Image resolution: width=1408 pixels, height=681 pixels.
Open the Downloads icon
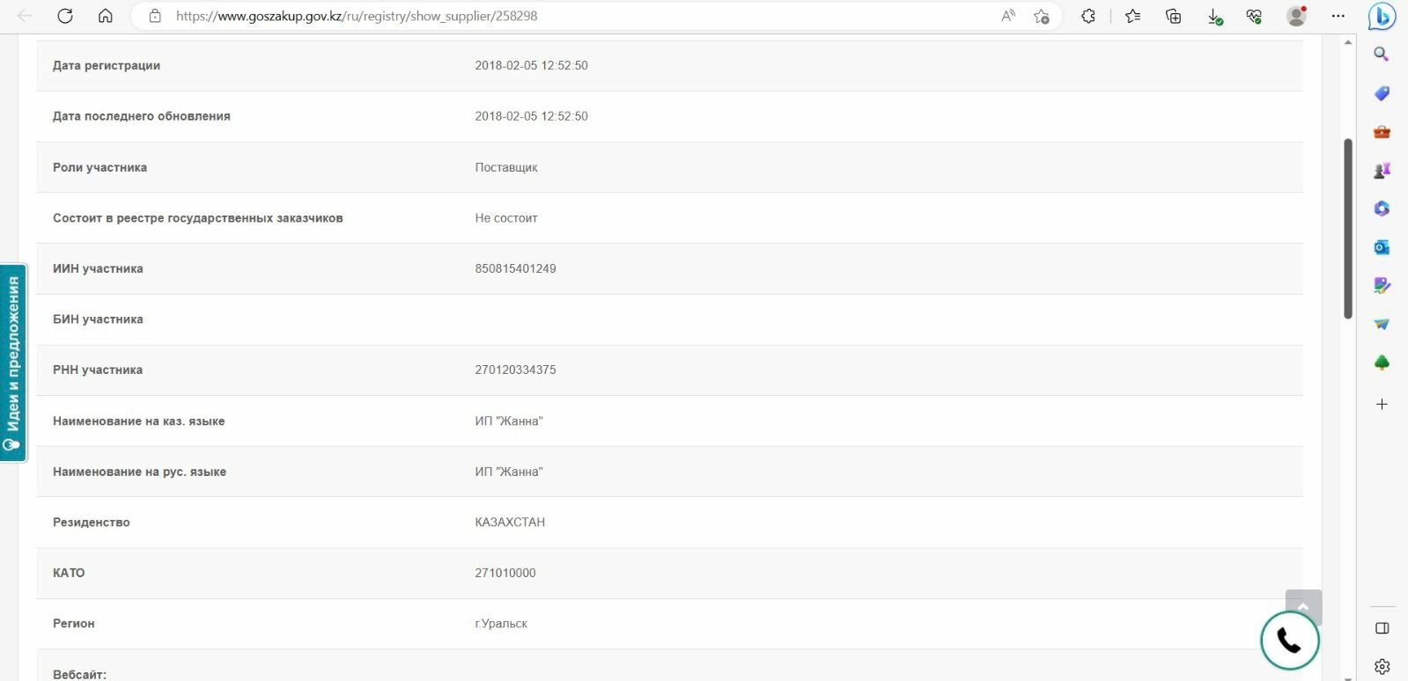[1214, 16]
